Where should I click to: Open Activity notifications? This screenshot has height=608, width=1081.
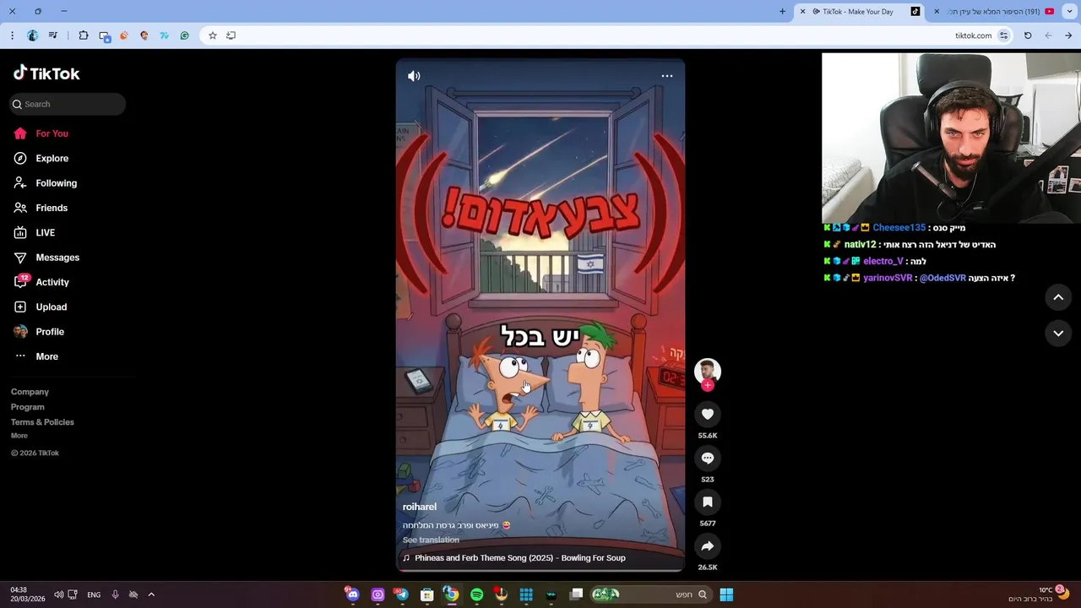52,282
